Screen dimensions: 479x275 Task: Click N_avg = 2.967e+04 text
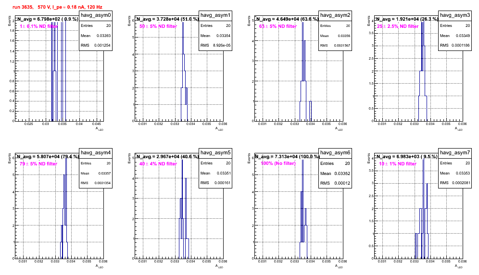coord(167,156)
